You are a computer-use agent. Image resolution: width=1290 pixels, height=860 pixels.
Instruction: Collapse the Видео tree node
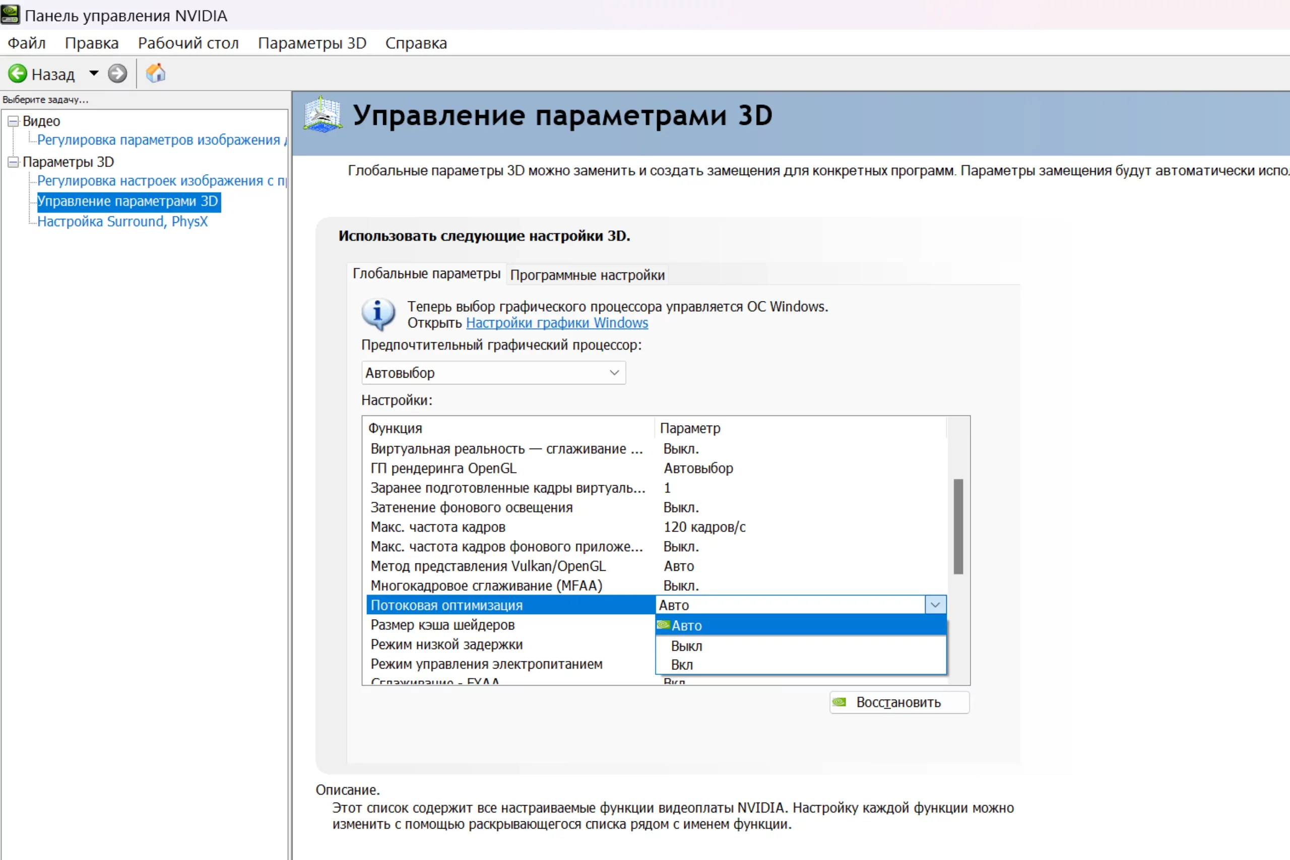pos(13,121)
